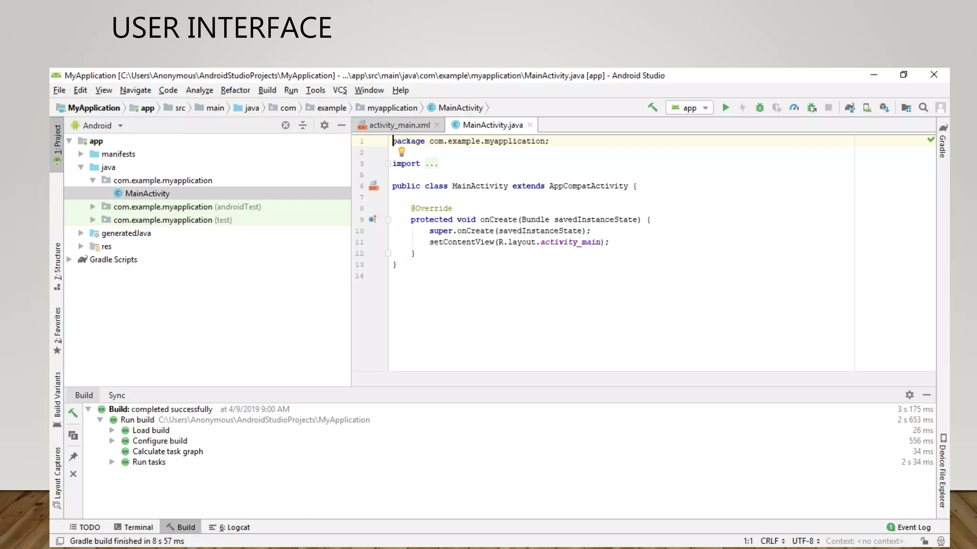Open the Project Structure icon
Image resolution: width=977 pixels, height=549 pixels.
[906, 108]
